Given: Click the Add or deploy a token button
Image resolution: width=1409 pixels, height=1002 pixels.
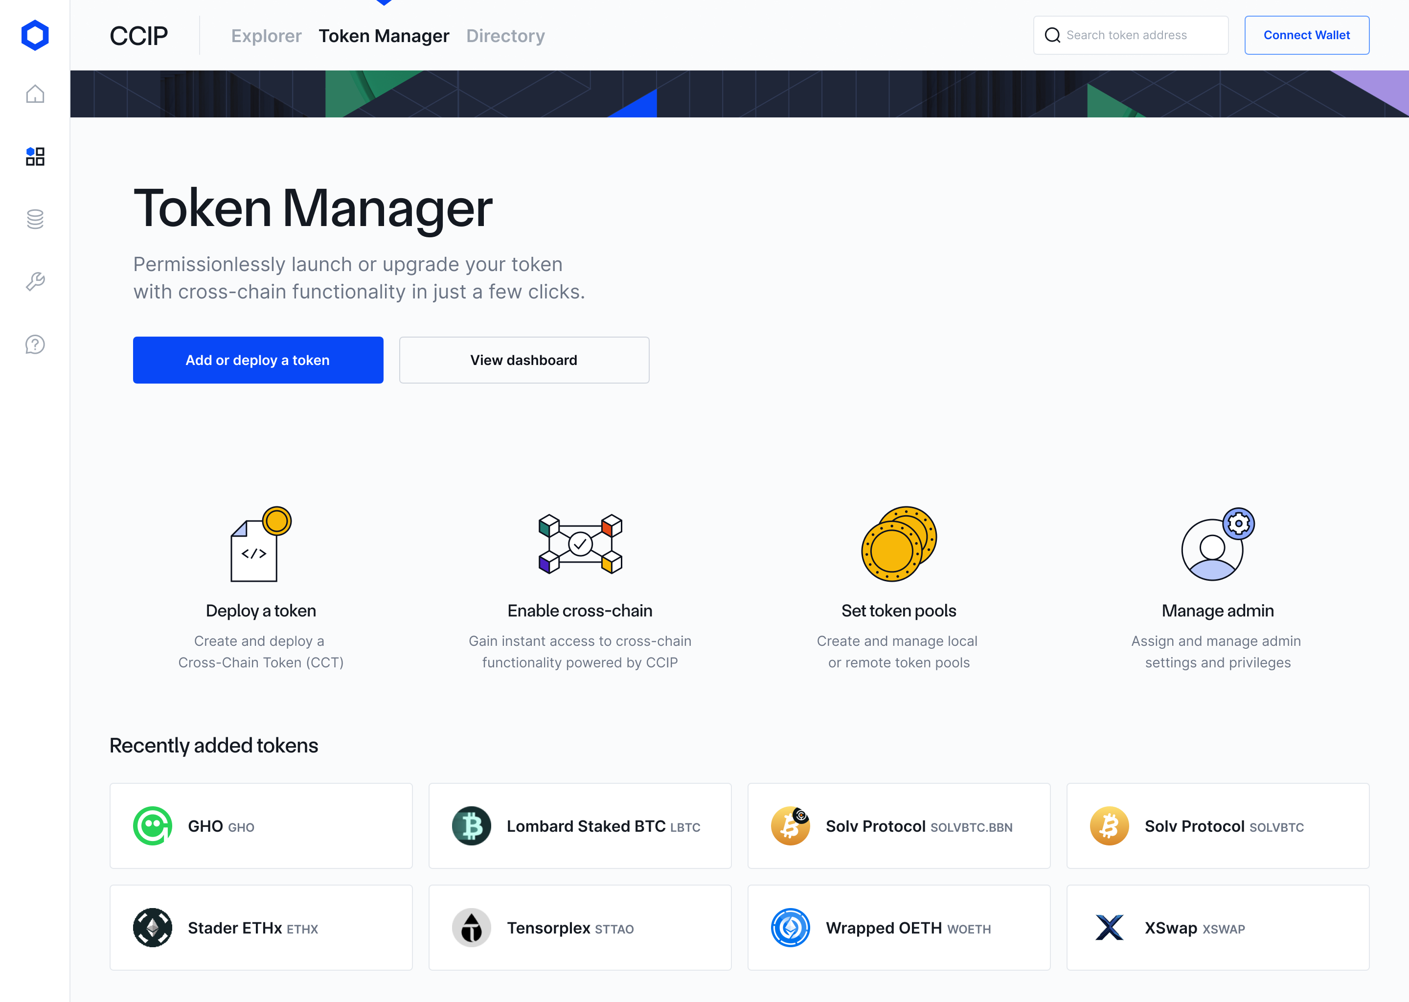Looking at the screenshot, I should pos(257,359).
